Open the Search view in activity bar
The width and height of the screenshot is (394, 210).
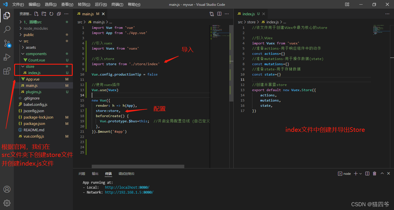pos(7,29)
